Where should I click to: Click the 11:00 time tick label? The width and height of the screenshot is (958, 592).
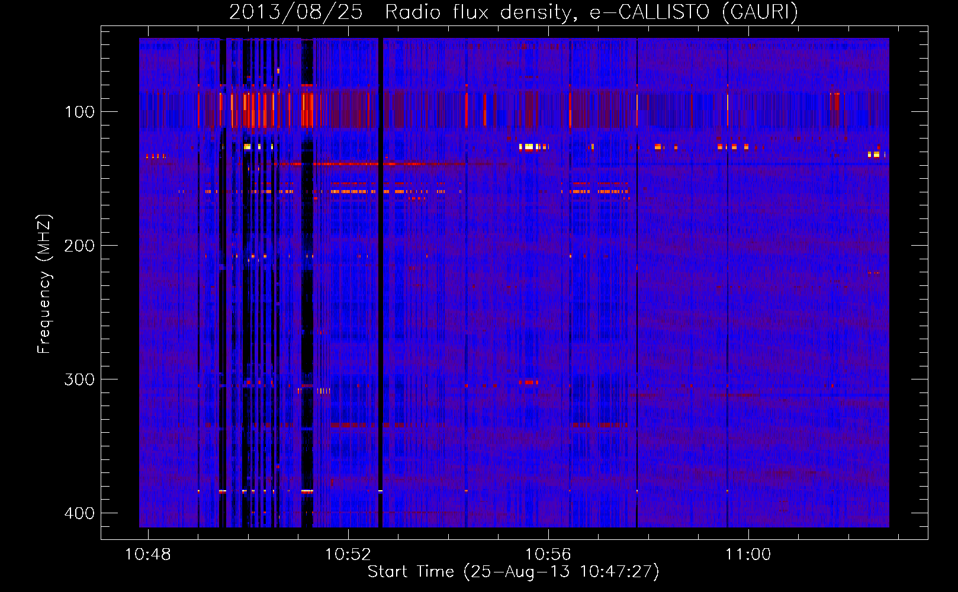[x=748, y=555]
